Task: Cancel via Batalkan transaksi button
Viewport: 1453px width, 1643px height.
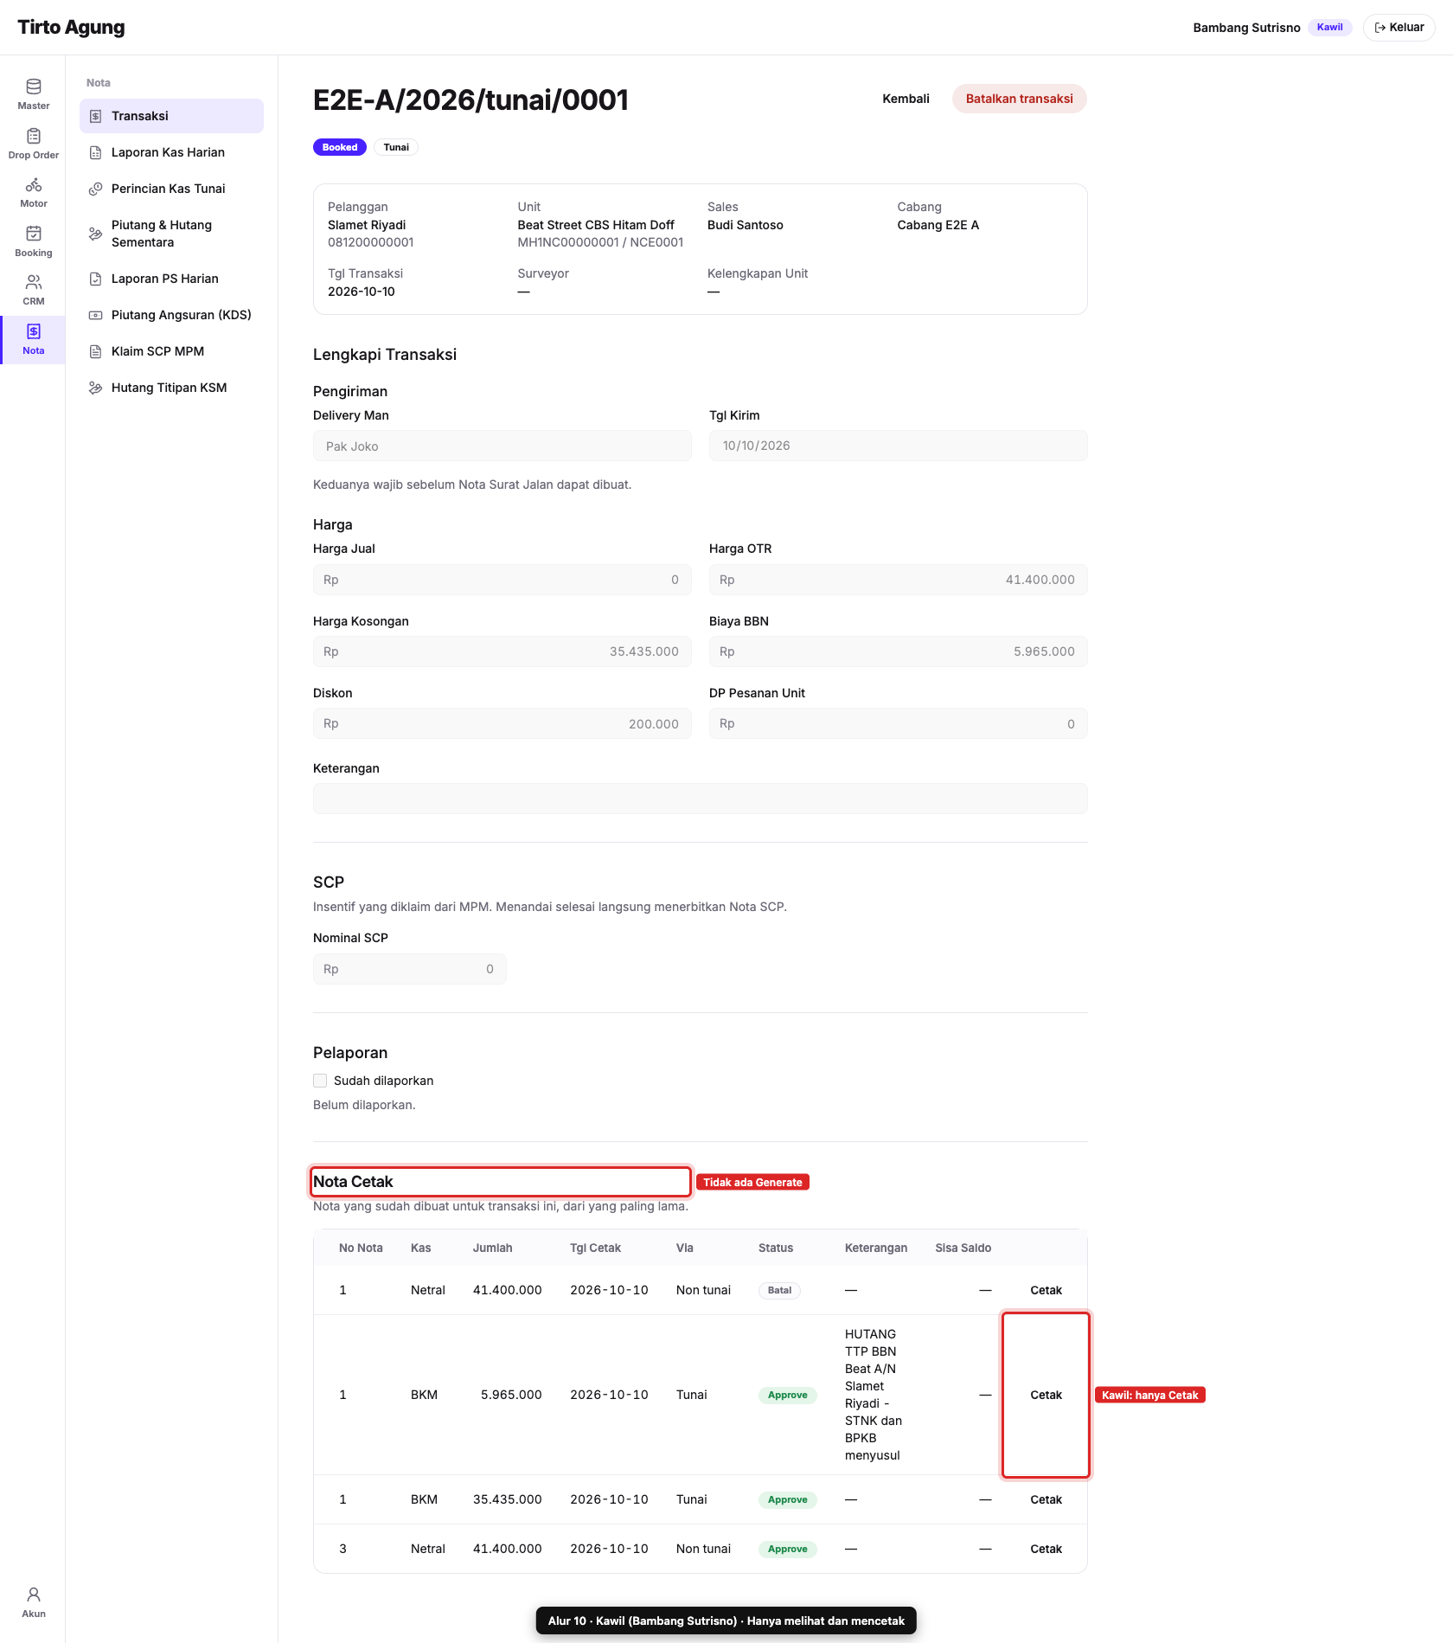Action: pyautogui.click(x=1019, y=99)
